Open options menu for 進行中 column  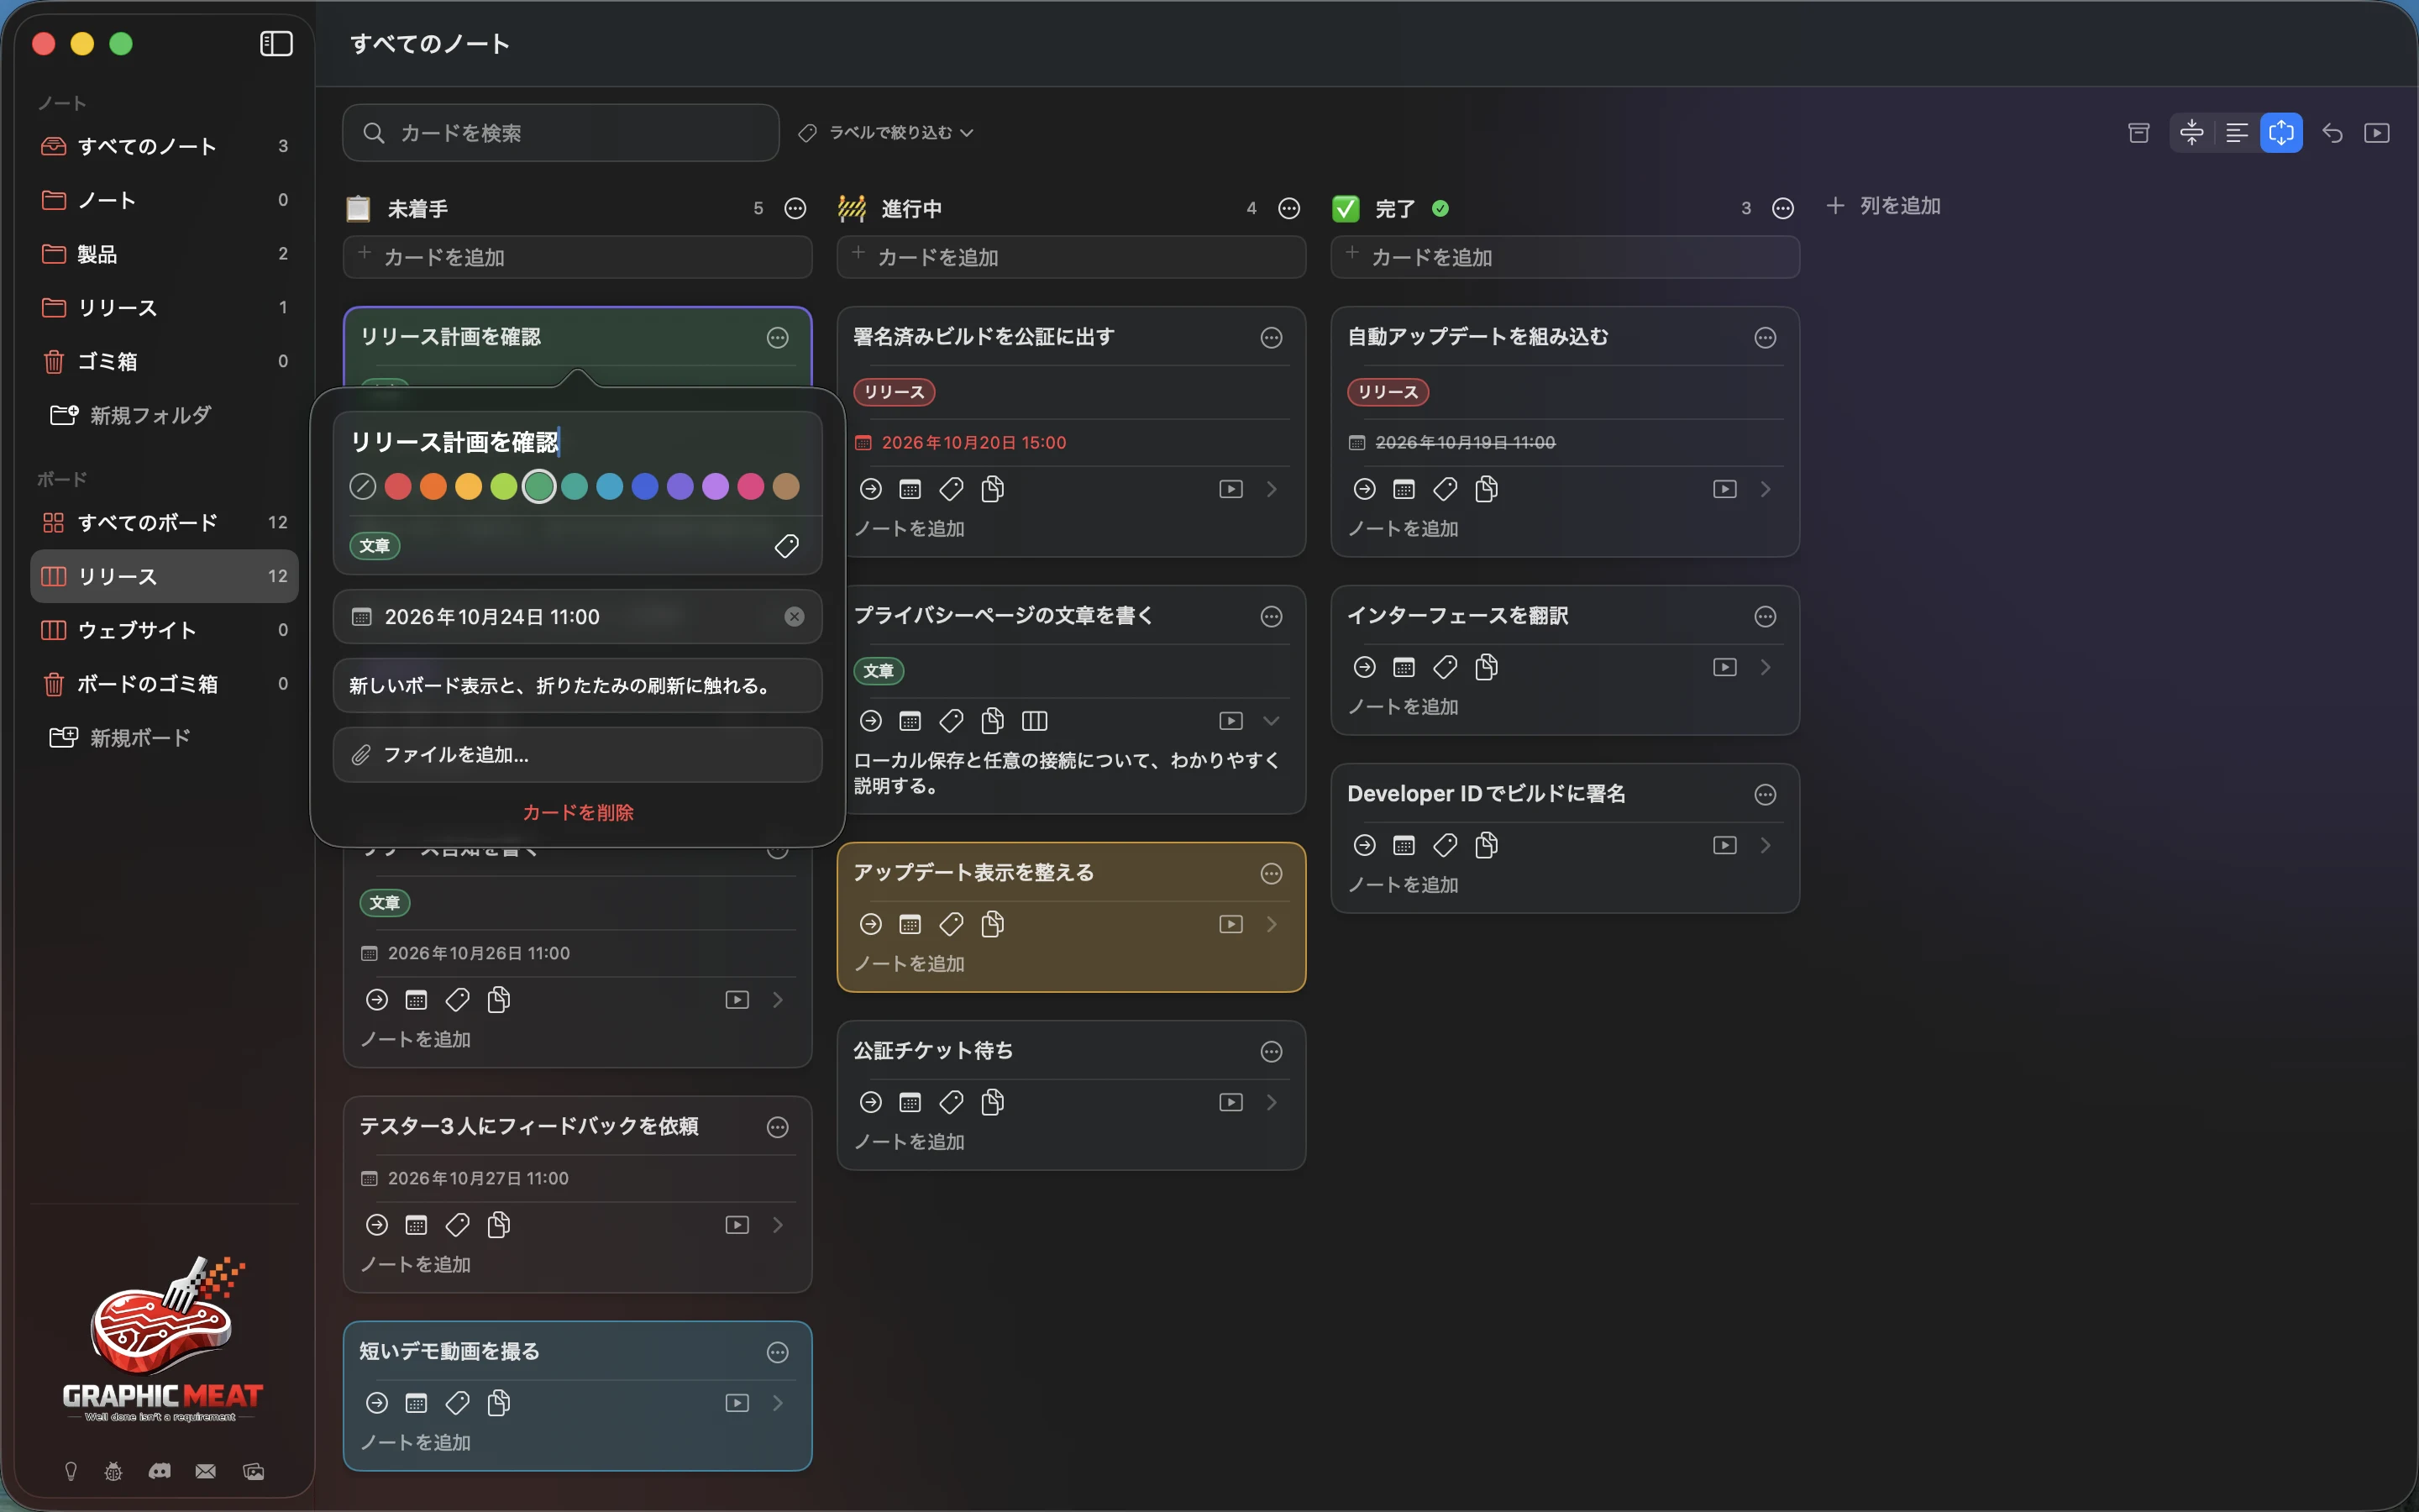click(x=1289, y=208)
